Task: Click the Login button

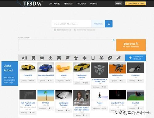Action: click(119, 3)
